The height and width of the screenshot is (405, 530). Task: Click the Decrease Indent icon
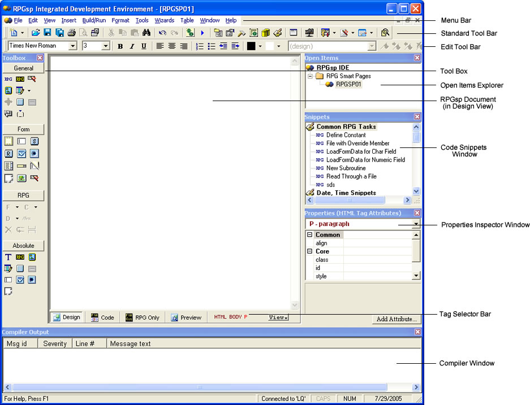coord(223,46)
